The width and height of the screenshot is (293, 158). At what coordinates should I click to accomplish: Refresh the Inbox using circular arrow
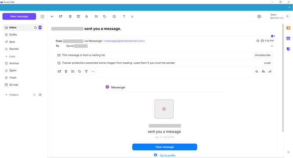36,27
